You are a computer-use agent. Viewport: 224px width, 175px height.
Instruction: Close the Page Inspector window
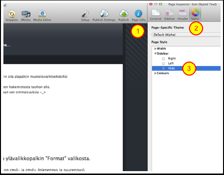[x=151, y=4]
